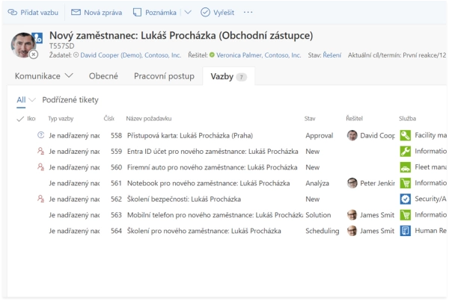Sort by the Služba column header

(x=408, y=118)
